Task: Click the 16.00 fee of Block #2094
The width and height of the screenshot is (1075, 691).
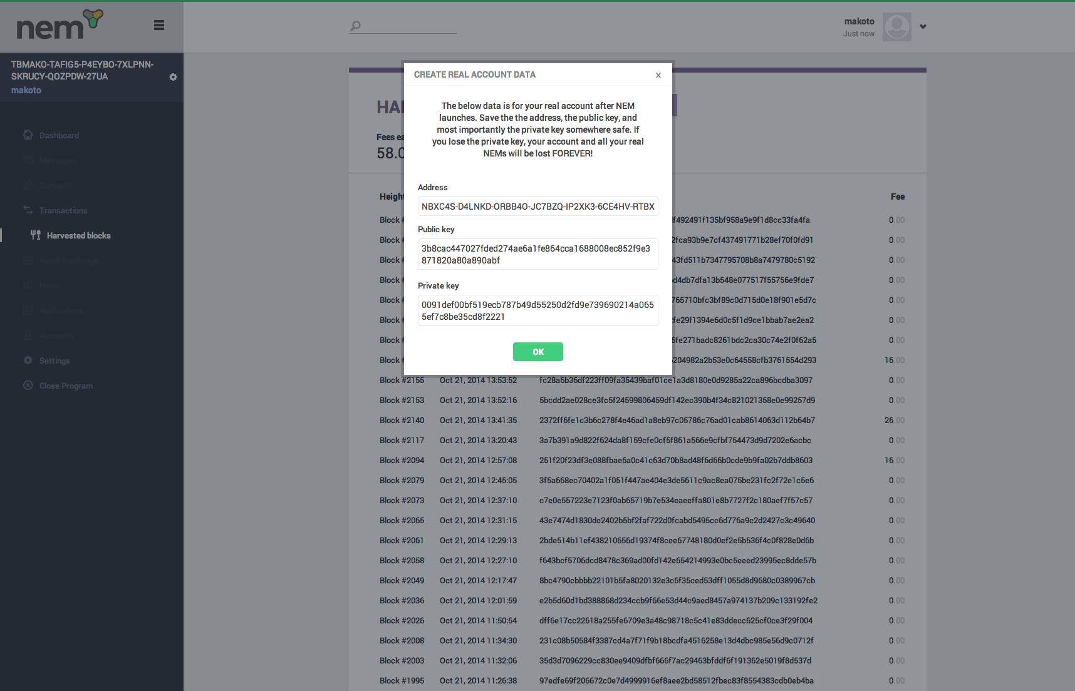Action: pos(895,460)
